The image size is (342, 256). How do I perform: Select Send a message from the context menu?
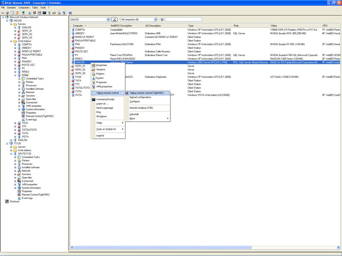[x=108, y=108]
